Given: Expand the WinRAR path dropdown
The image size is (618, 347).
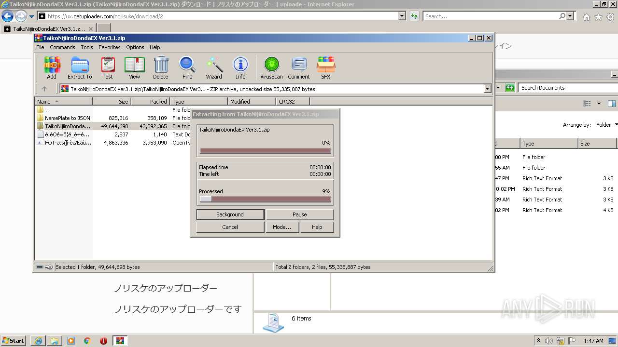Looking at the screenshot, I should (487, 89).
